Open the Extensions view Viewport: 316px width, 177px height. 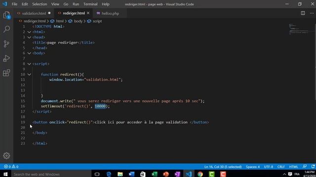pyautogui.click(x=6, y=73)
